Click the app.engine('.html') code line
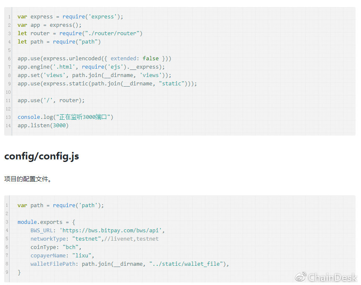This screenshot has height=285, width=361. (91, 67)
